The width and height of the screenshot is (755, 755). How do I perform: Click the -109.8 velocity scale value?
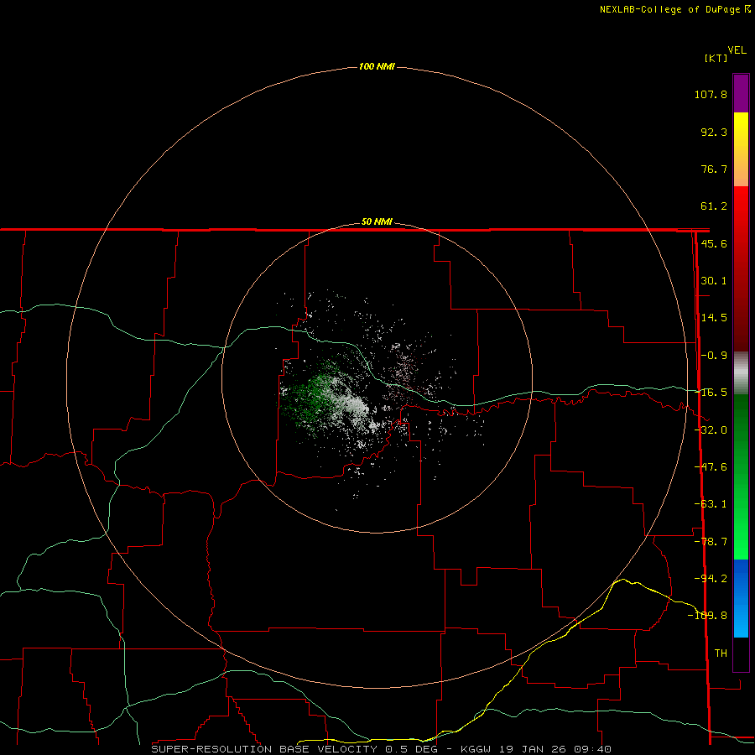[707, 616]
